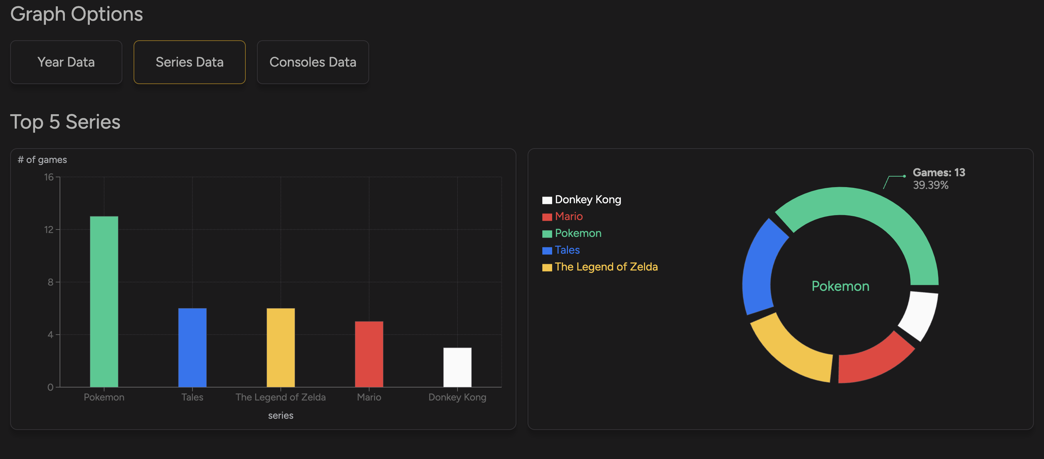
Task: Click the 'Graph Options' heading
Action: (x=76, y=14)
